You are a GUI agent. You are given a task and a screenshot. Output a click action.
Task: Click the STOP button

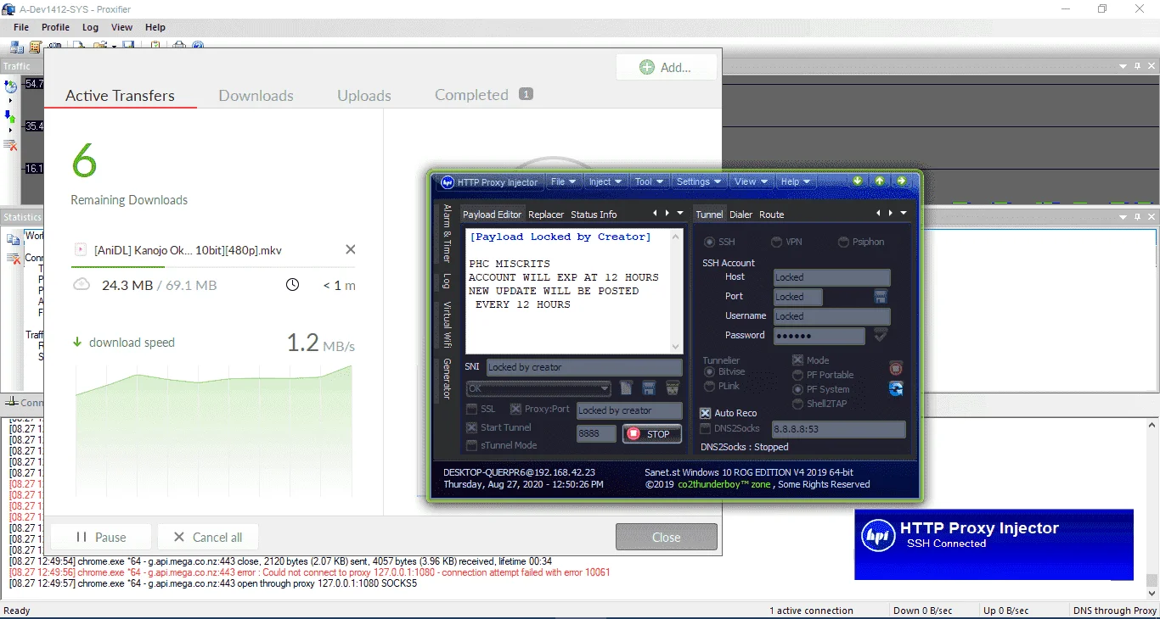point(652,434)
